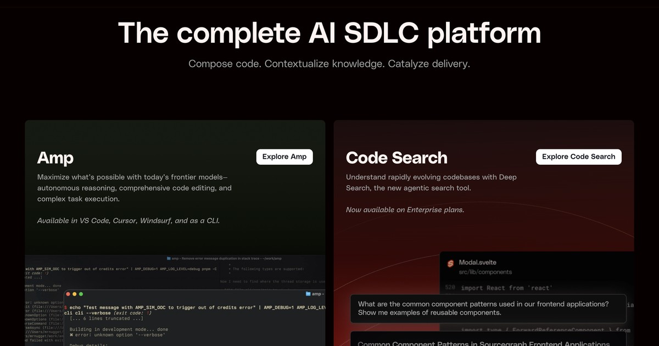Click 'Maximize what's possible with today's frontier models' description
Screen dimensions: 659x346
tap(135, 188)
